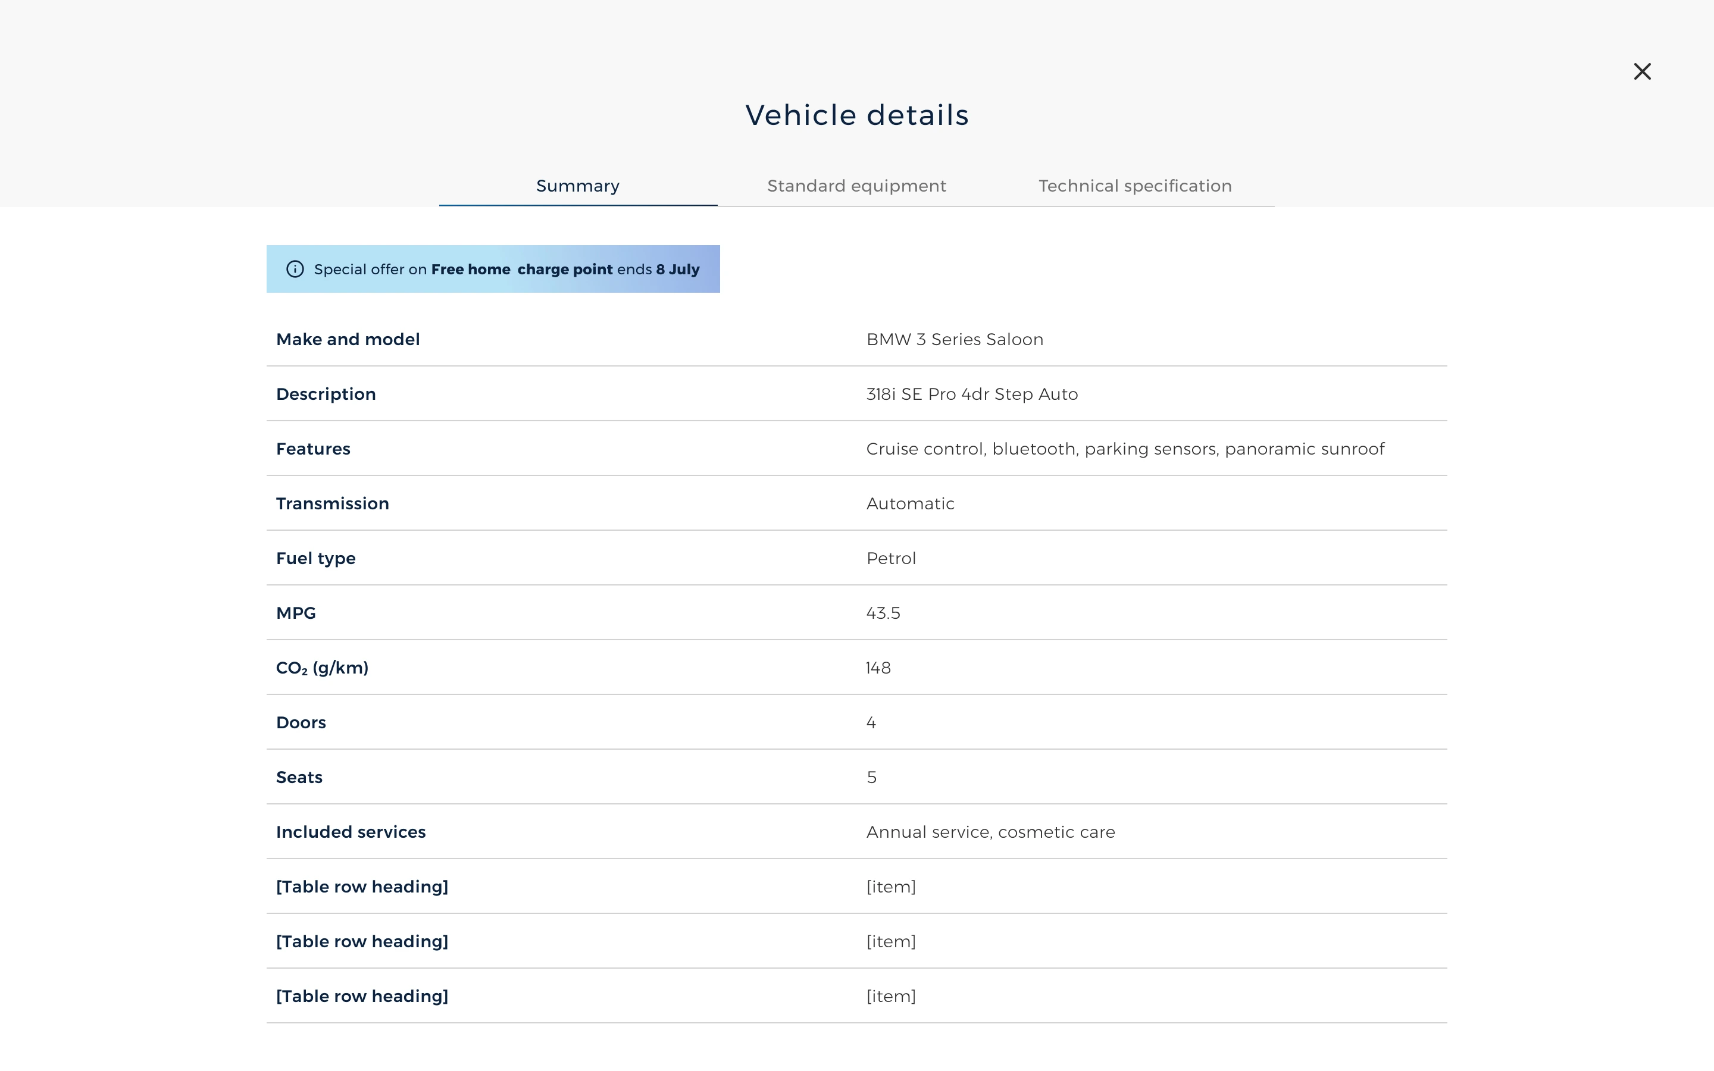This screenshot has width=1714, height=1071.
Task: Click the 'MPG' row heading
Action: [x=296, y=613]
